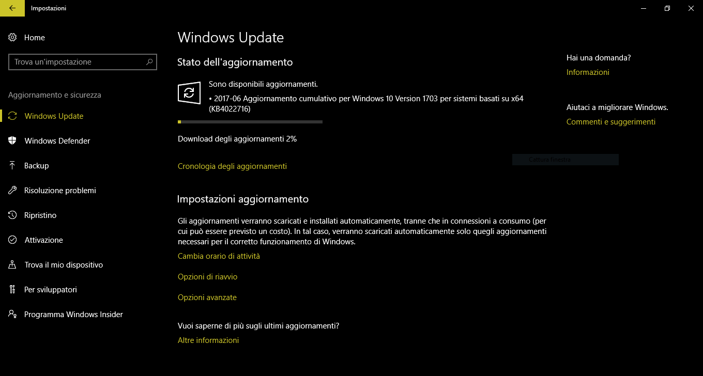Click the Trova un'impostazione search field
703x376 pixels.
83,62
